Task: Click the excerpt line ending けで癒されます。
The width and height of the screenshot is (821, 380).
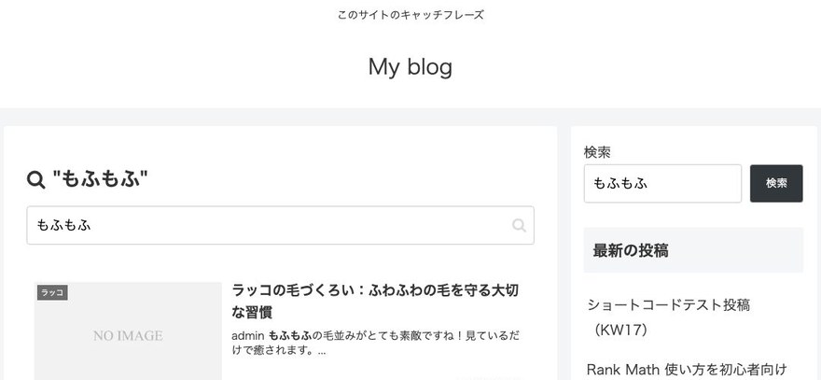Action: [x=279, y=351]
